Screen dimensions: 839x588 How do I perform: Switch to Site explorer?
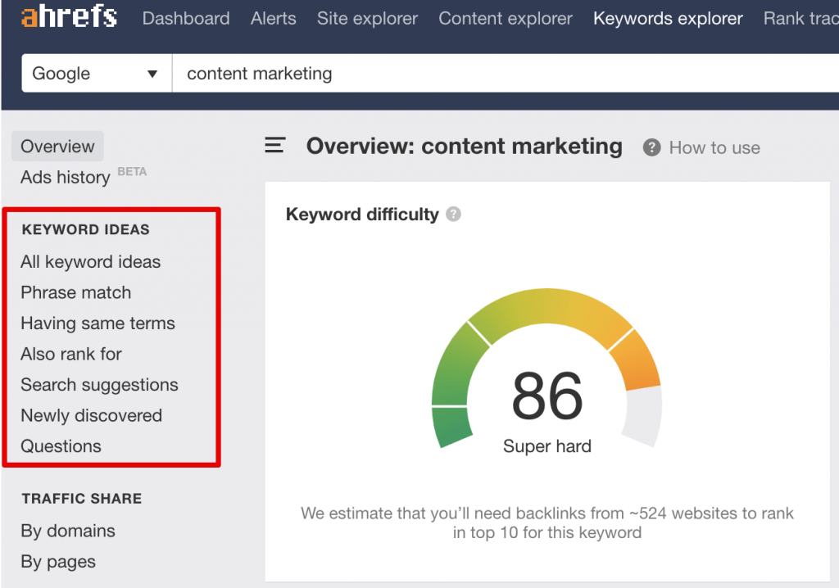click(x=367, y=18)
